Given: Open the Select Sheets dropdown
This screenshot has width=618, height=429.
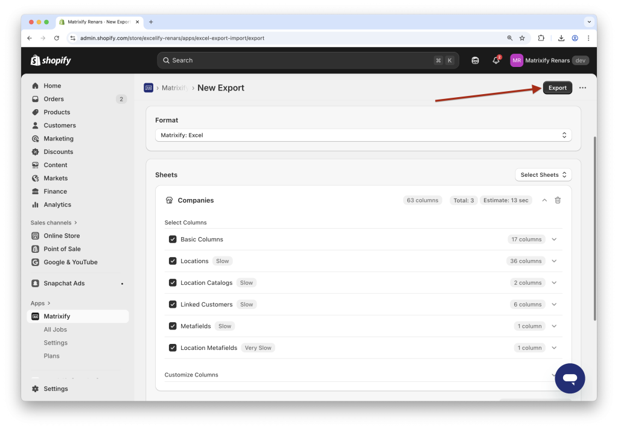Looking at the screenshot, I should [542, 174].
